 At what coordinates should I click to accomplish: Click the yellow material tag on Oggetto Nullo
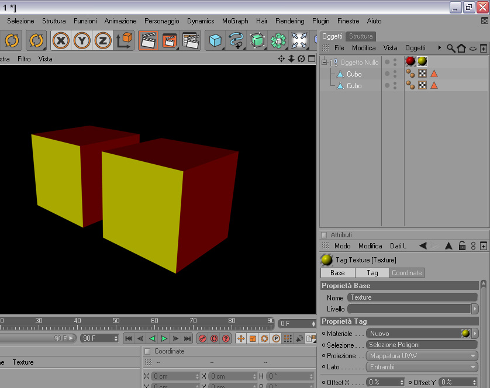pyautogui.click(x=422, y=61)
